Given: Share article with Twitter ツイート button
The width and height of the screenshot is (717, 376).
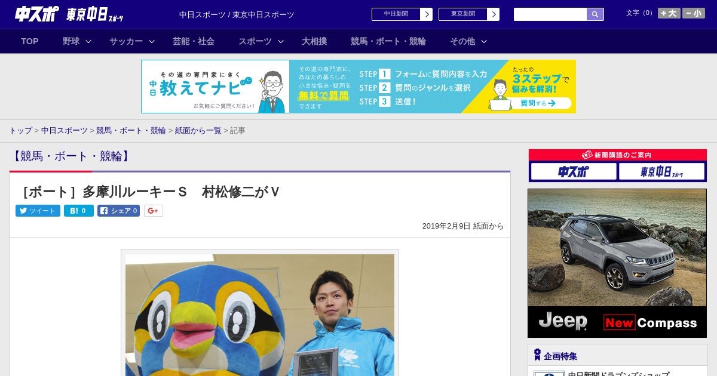Looking at the screenshot, I should click(x=38, y=211).
